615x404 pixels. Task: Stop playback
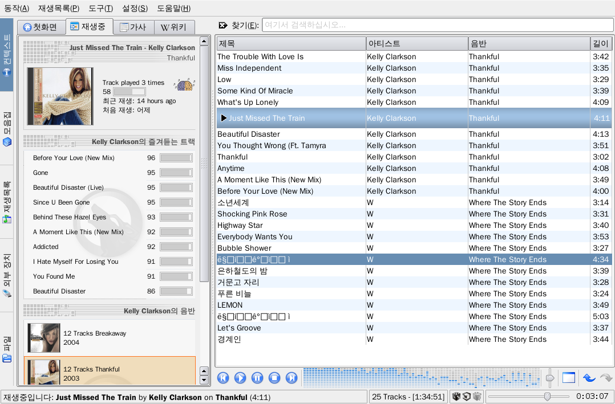[x=274, y=378]
